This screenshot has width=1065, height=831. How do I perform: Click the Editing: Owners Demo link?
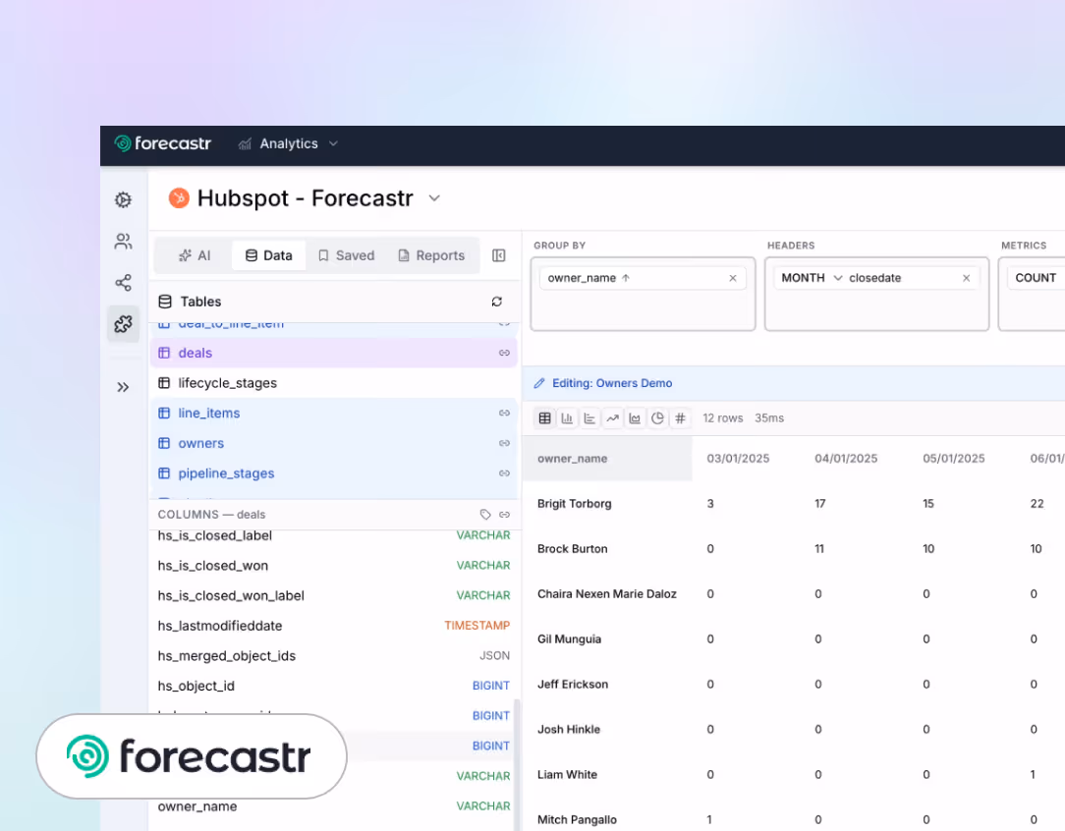pyautogui.click(x=612, y=384)
